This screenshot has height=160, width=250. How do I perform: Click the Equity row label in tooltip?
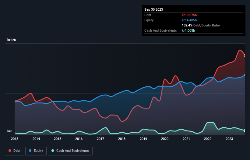[149, 20]
